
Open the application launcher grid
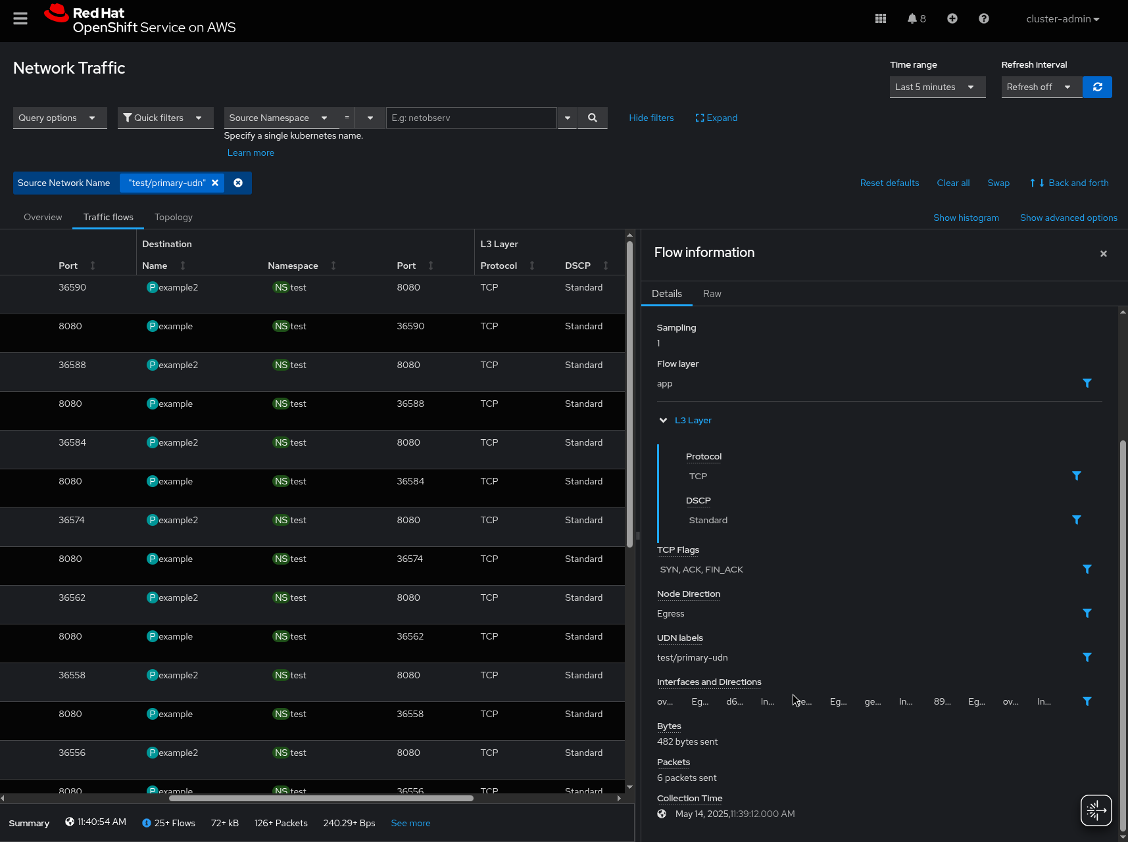(881, 18)
